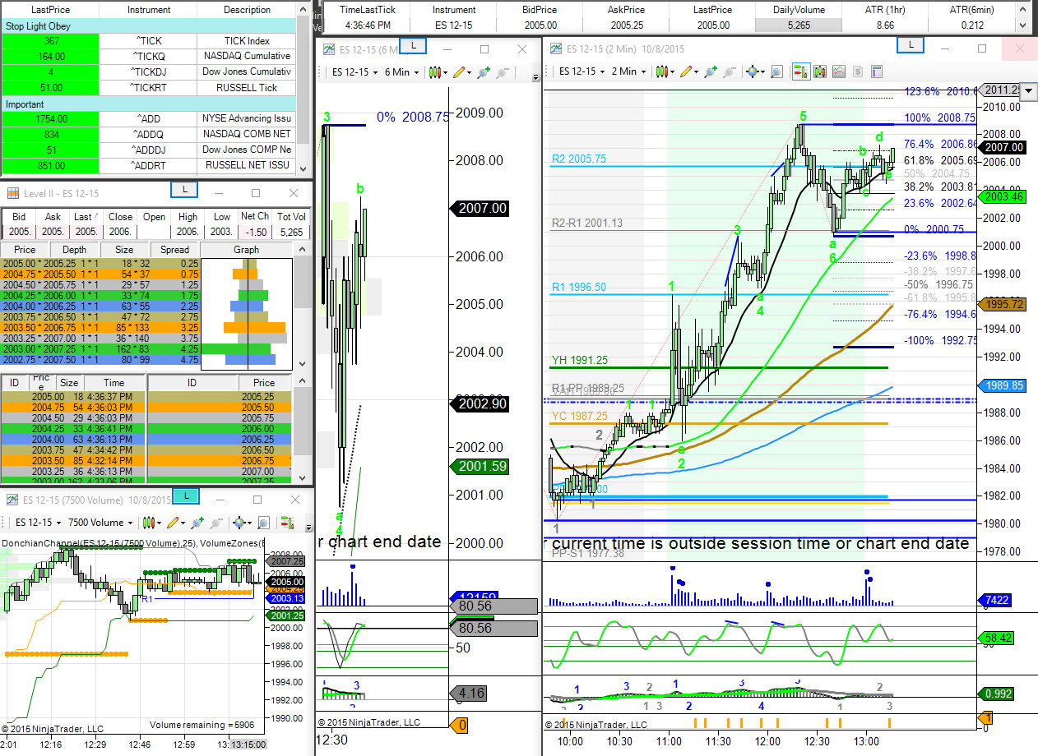
Task: Click the Stop Light Obey group row
Action: (x=149, y=25)
